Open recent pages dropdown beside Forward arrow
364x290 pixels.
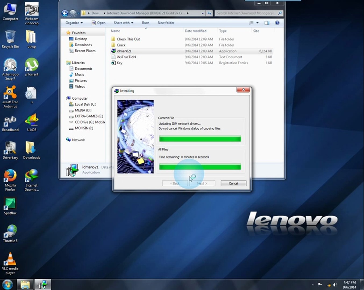coord(78,13)
